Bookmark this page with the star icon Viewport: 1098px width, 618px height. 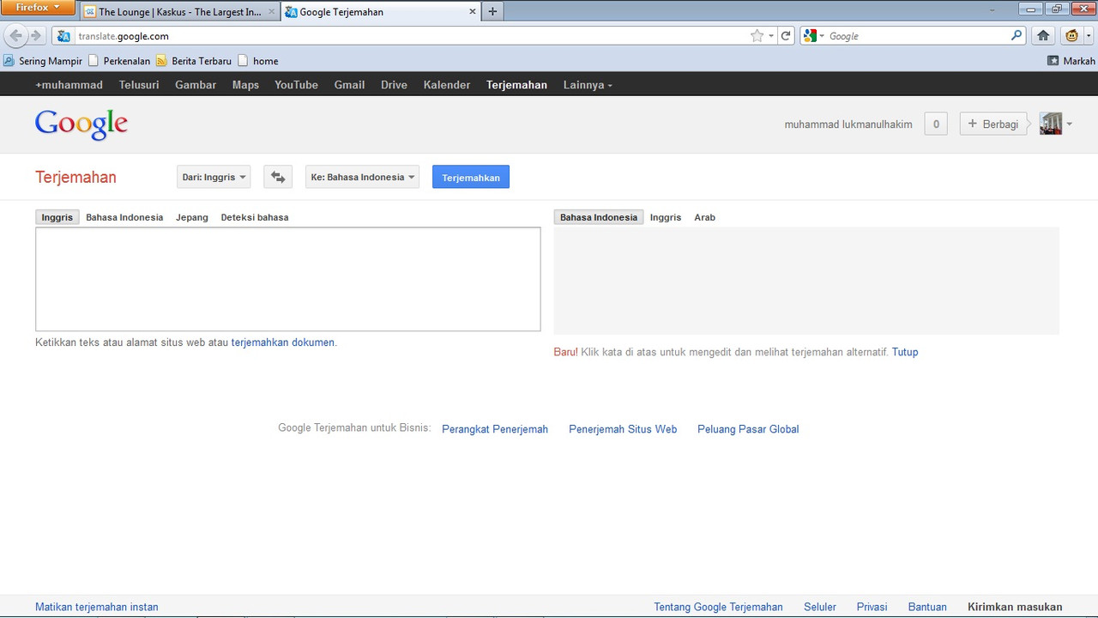pos(757,36)
